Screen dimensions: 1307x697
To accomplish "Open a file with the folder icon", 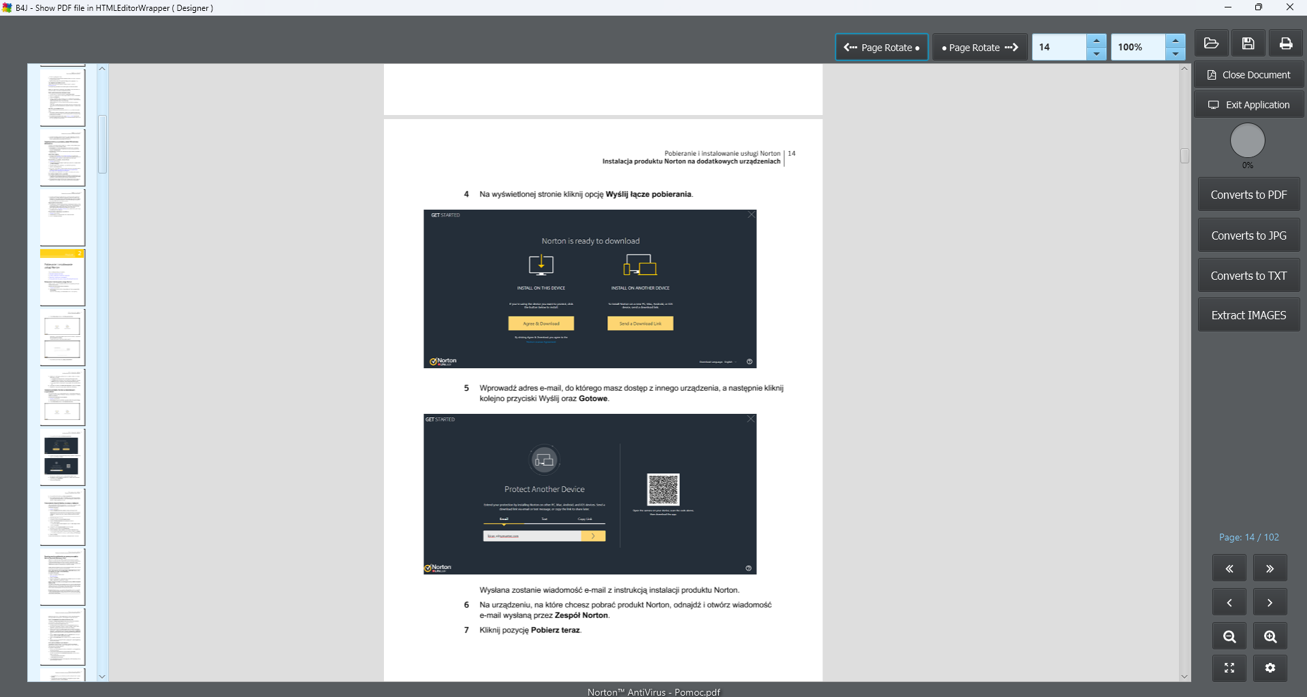I will pyautogui.click(x=1211, y=44).
